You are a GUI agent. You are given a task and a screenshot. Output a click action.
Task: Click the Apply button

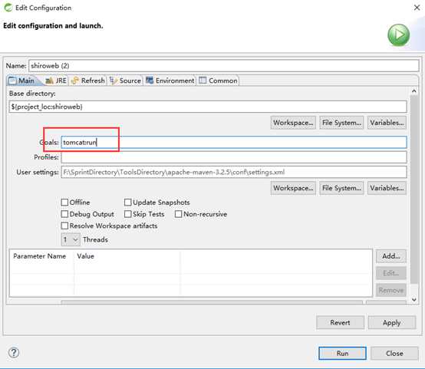(x=392, y=322)
